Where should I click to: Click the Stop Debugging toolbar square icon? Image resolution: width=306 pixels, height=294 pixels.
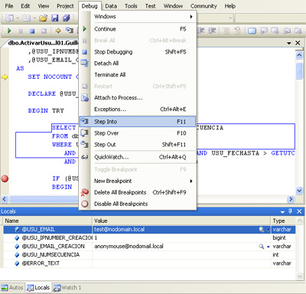pos(32,31)
